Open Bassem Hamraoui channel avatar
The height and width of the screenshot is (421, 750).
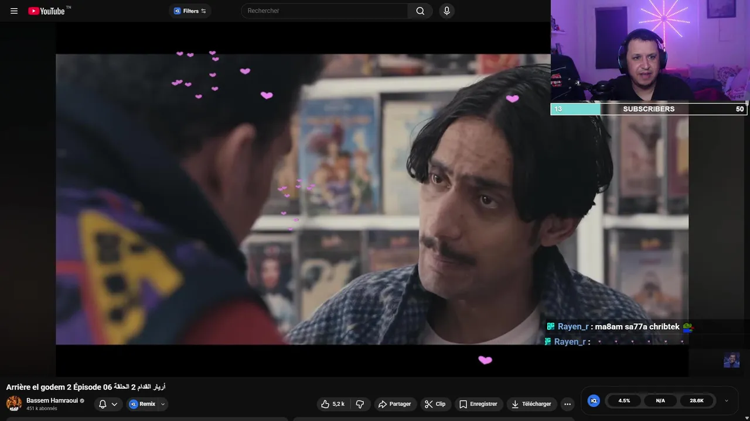tap(14, 403)
